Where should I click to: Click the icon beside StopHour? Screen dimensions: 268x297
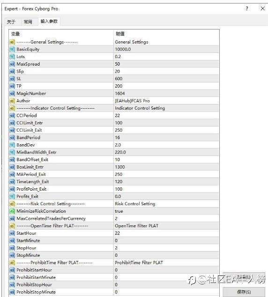pos(12,248)
